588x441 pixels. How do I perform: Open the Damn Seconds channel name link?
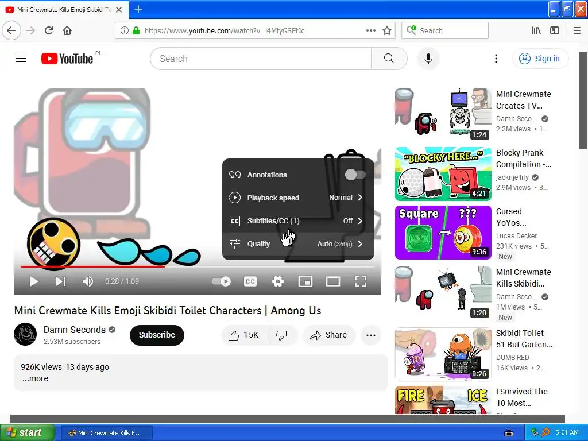coord(75,330)
